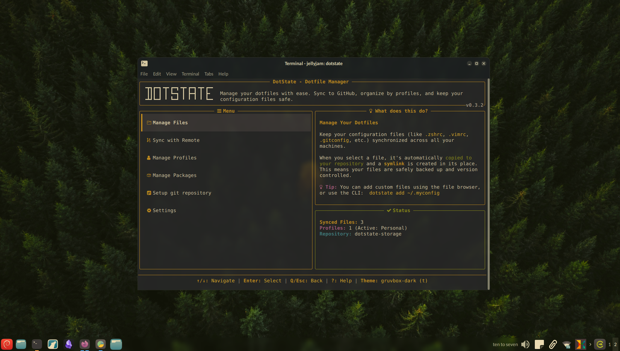Select Manage Packages menu entry
The height and width of the screenshot is (351, 620).
click(x=227, y=175)
